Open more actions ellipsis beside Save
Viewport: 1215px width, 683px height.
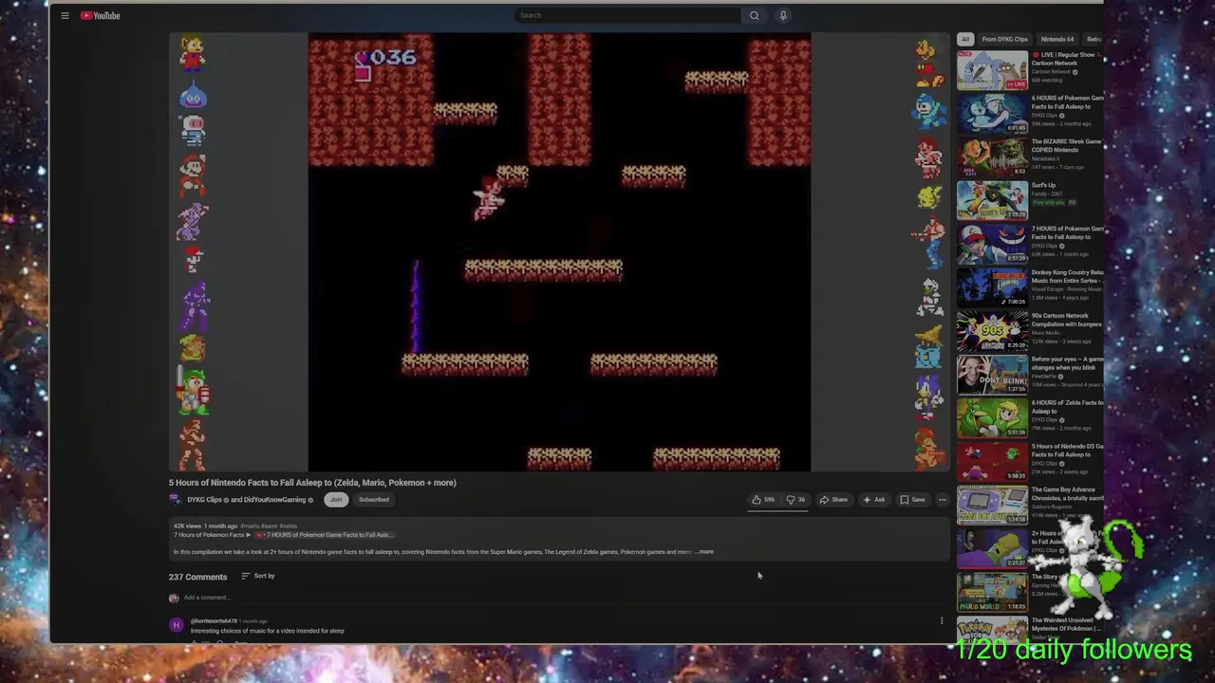click(x=942, y=500)
